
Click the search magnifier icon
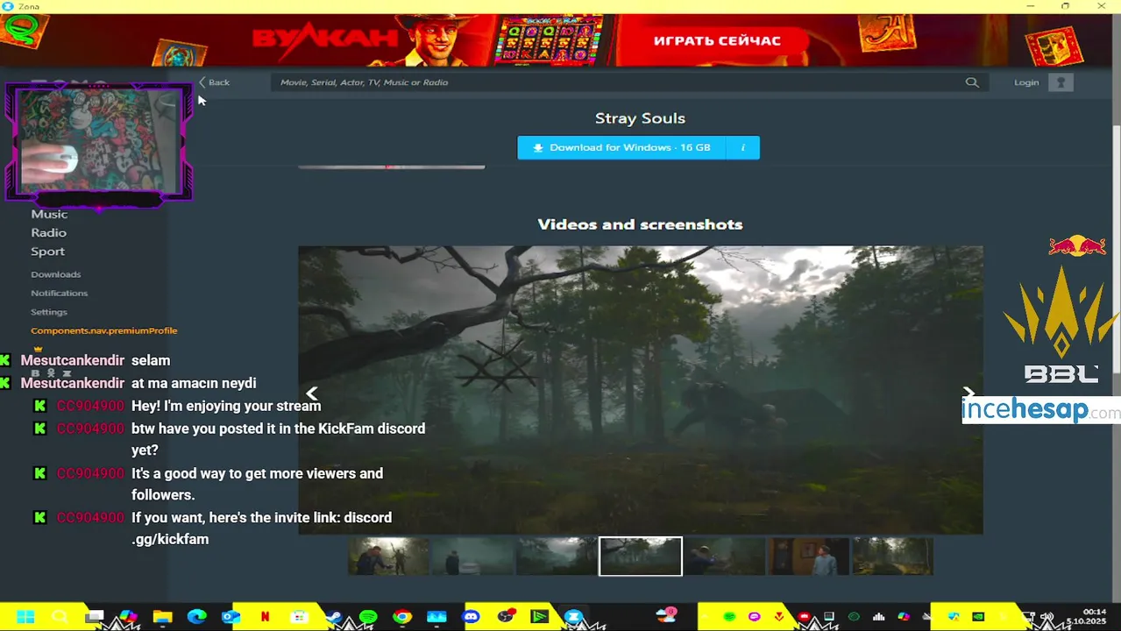coord(972,82)
